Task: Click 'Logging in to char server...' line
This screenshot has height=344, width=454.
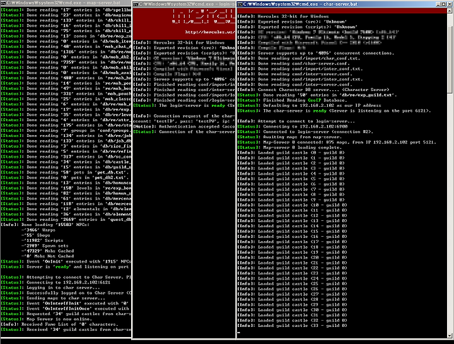Action: [x=50, y=287]
